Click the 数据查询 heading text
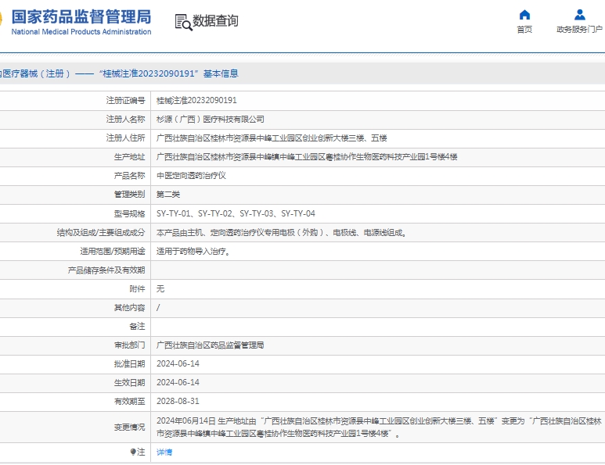 pos(215,21)
